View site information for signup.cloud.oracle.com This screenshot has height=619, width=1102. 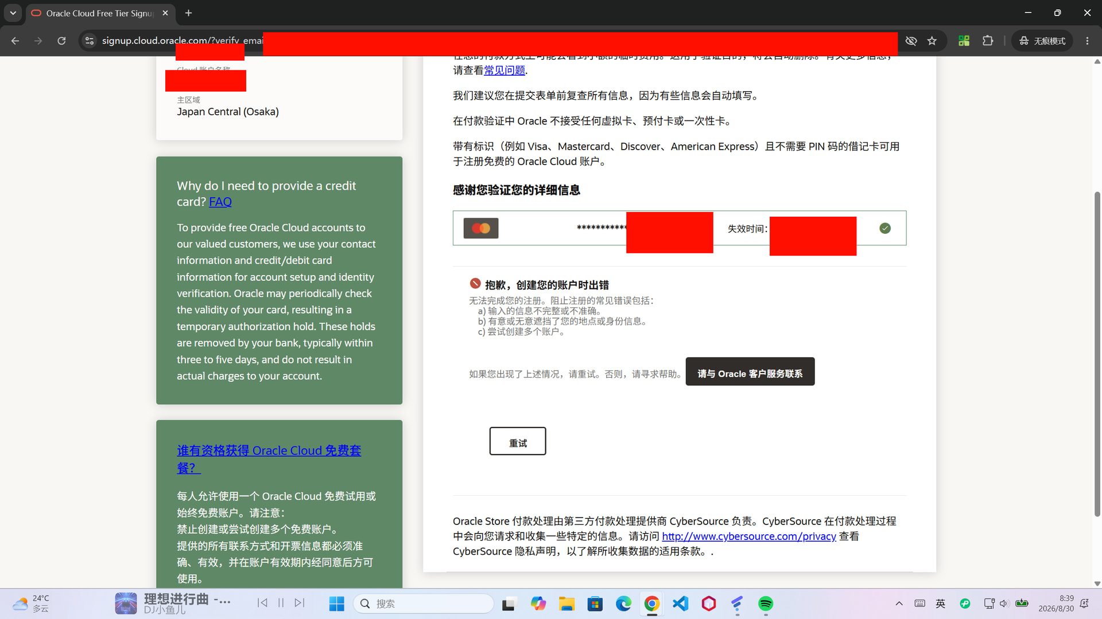coord(90,41)
